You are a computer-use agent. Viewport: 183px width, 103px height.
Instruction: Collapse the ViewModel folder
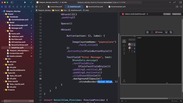click(6, 17)
